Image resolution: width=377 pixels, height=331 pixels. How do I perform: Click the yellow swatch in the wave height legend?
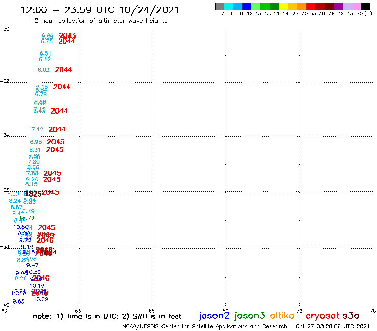pos(283,6)
